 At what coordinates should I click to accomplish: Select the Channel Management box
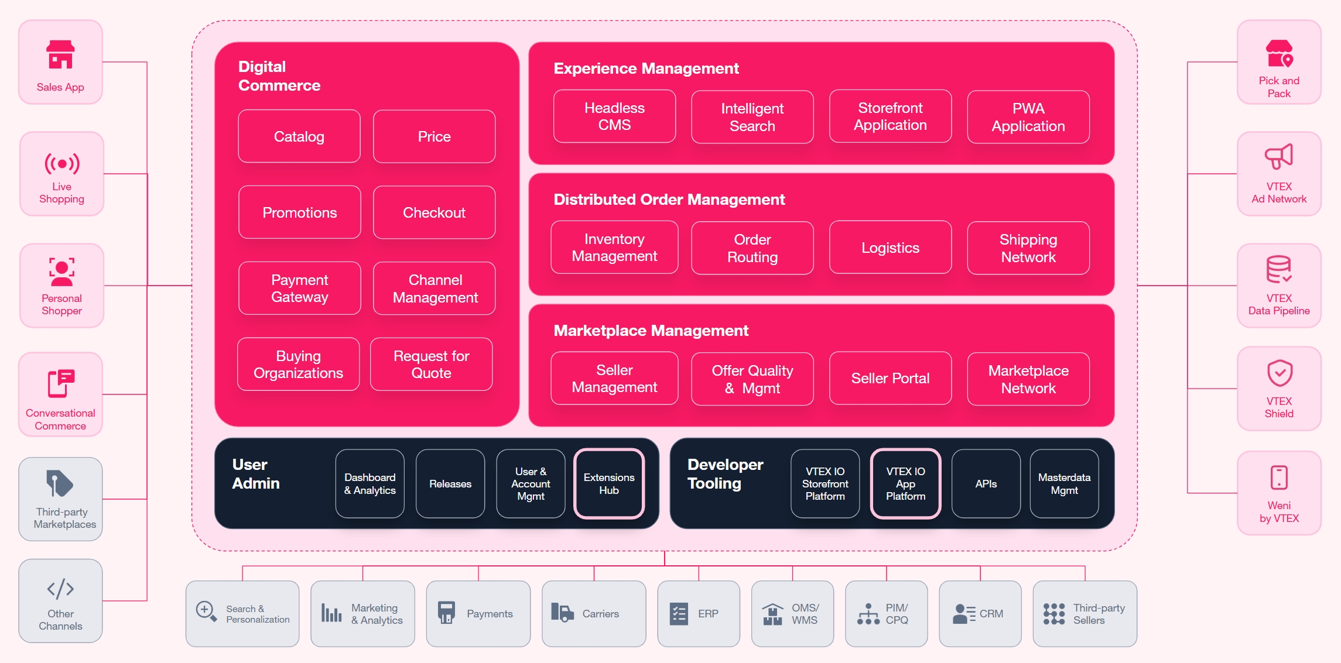pos(434,288)
